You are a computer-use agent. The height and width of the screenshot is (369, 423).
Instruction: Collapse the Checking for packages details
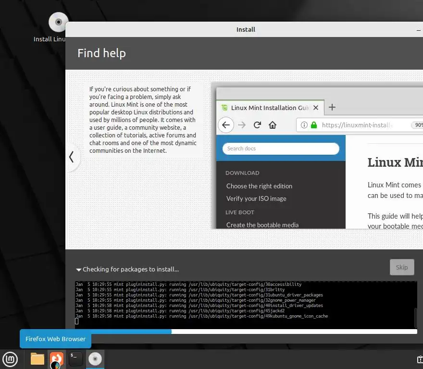pyautogui.click(x=78, y=270)
